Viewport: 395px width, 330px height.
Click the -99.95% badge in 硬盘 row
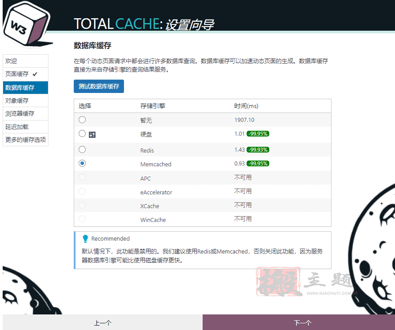(258, 133)
